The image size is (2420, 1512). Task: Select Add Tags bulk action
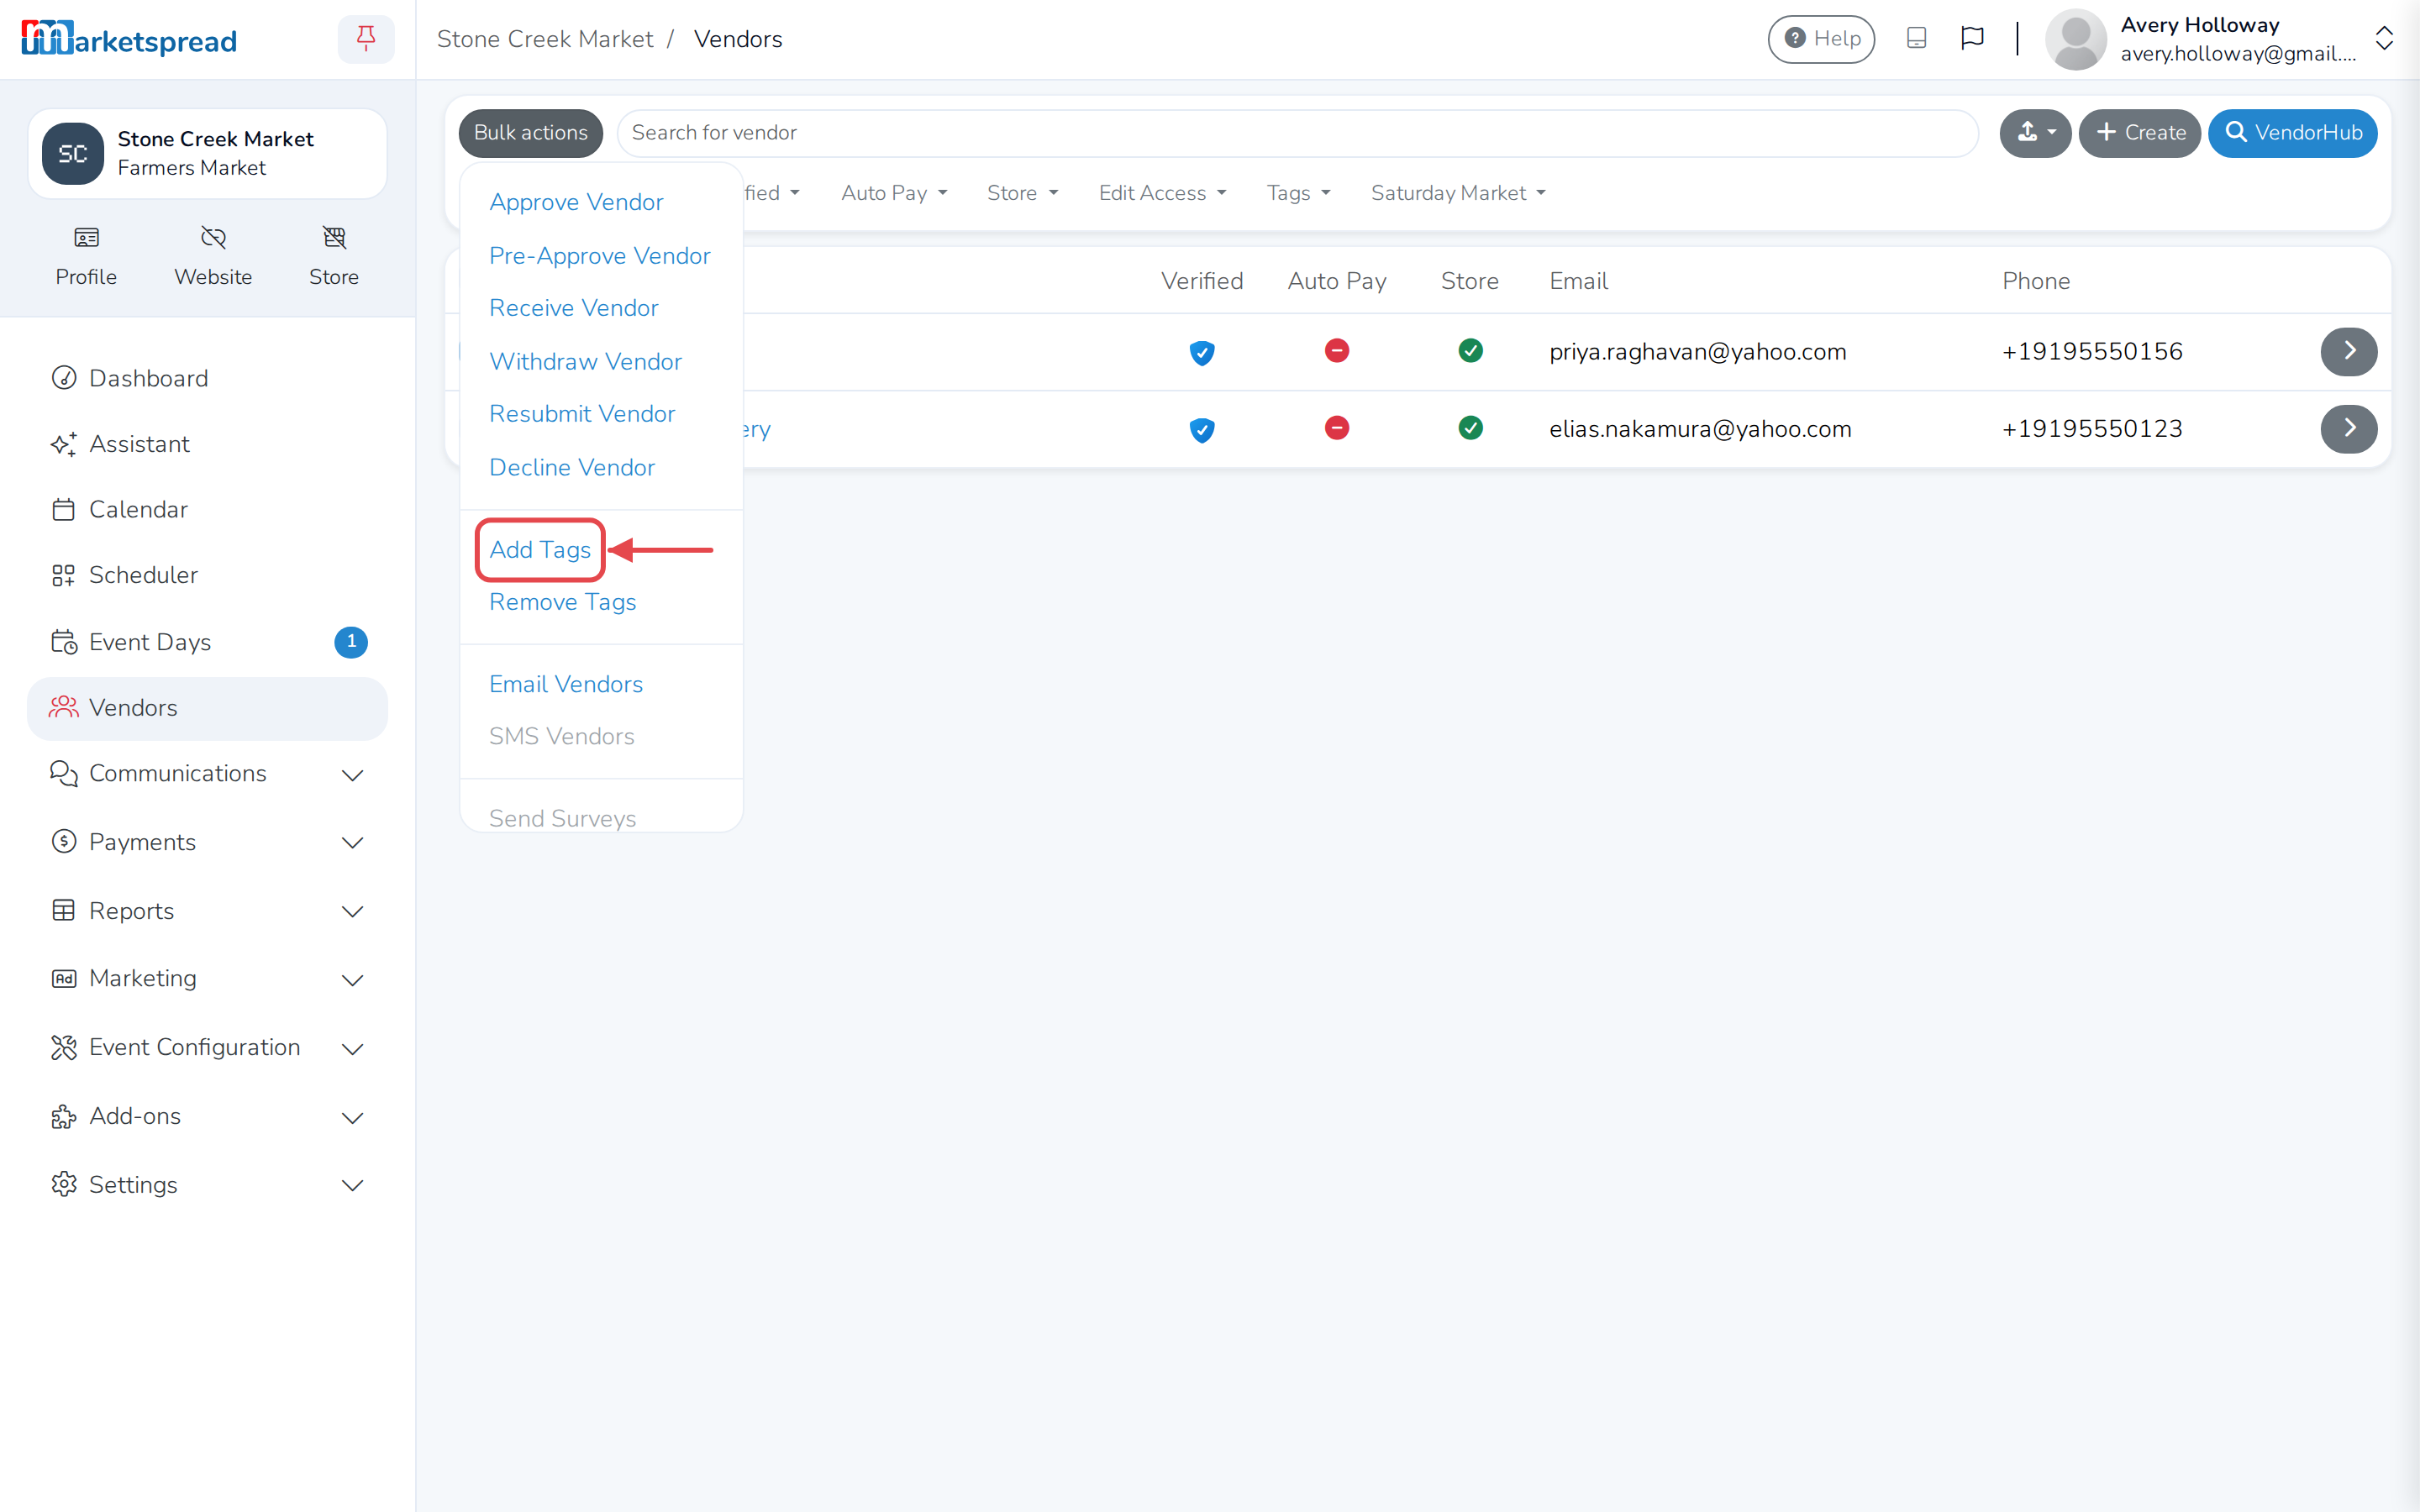click(x=540, y=550)
